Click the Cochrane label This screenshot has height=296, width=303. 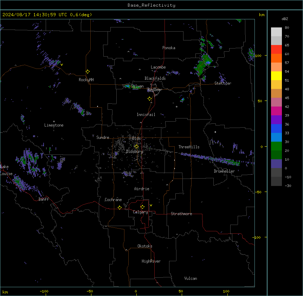[113, 200]
